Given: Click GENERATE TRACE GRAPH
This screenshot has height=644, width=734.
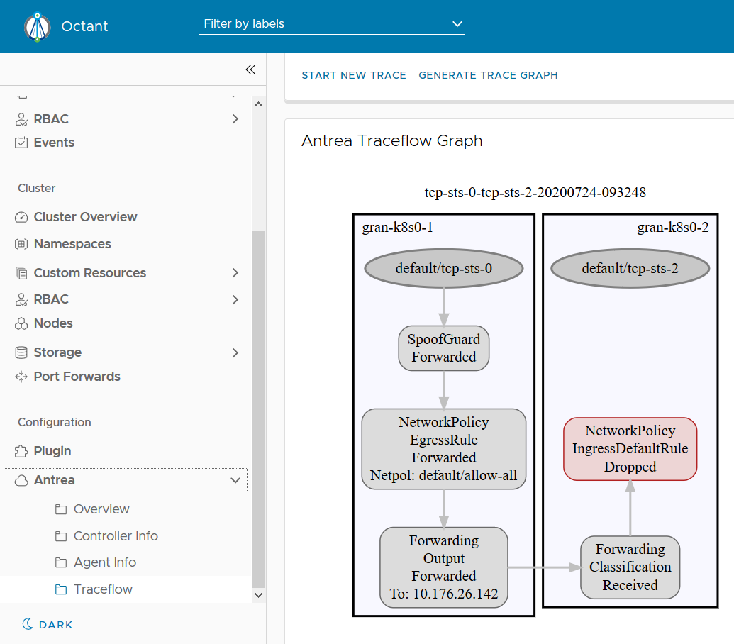Looking at the screenshot, I should (488, 75).
